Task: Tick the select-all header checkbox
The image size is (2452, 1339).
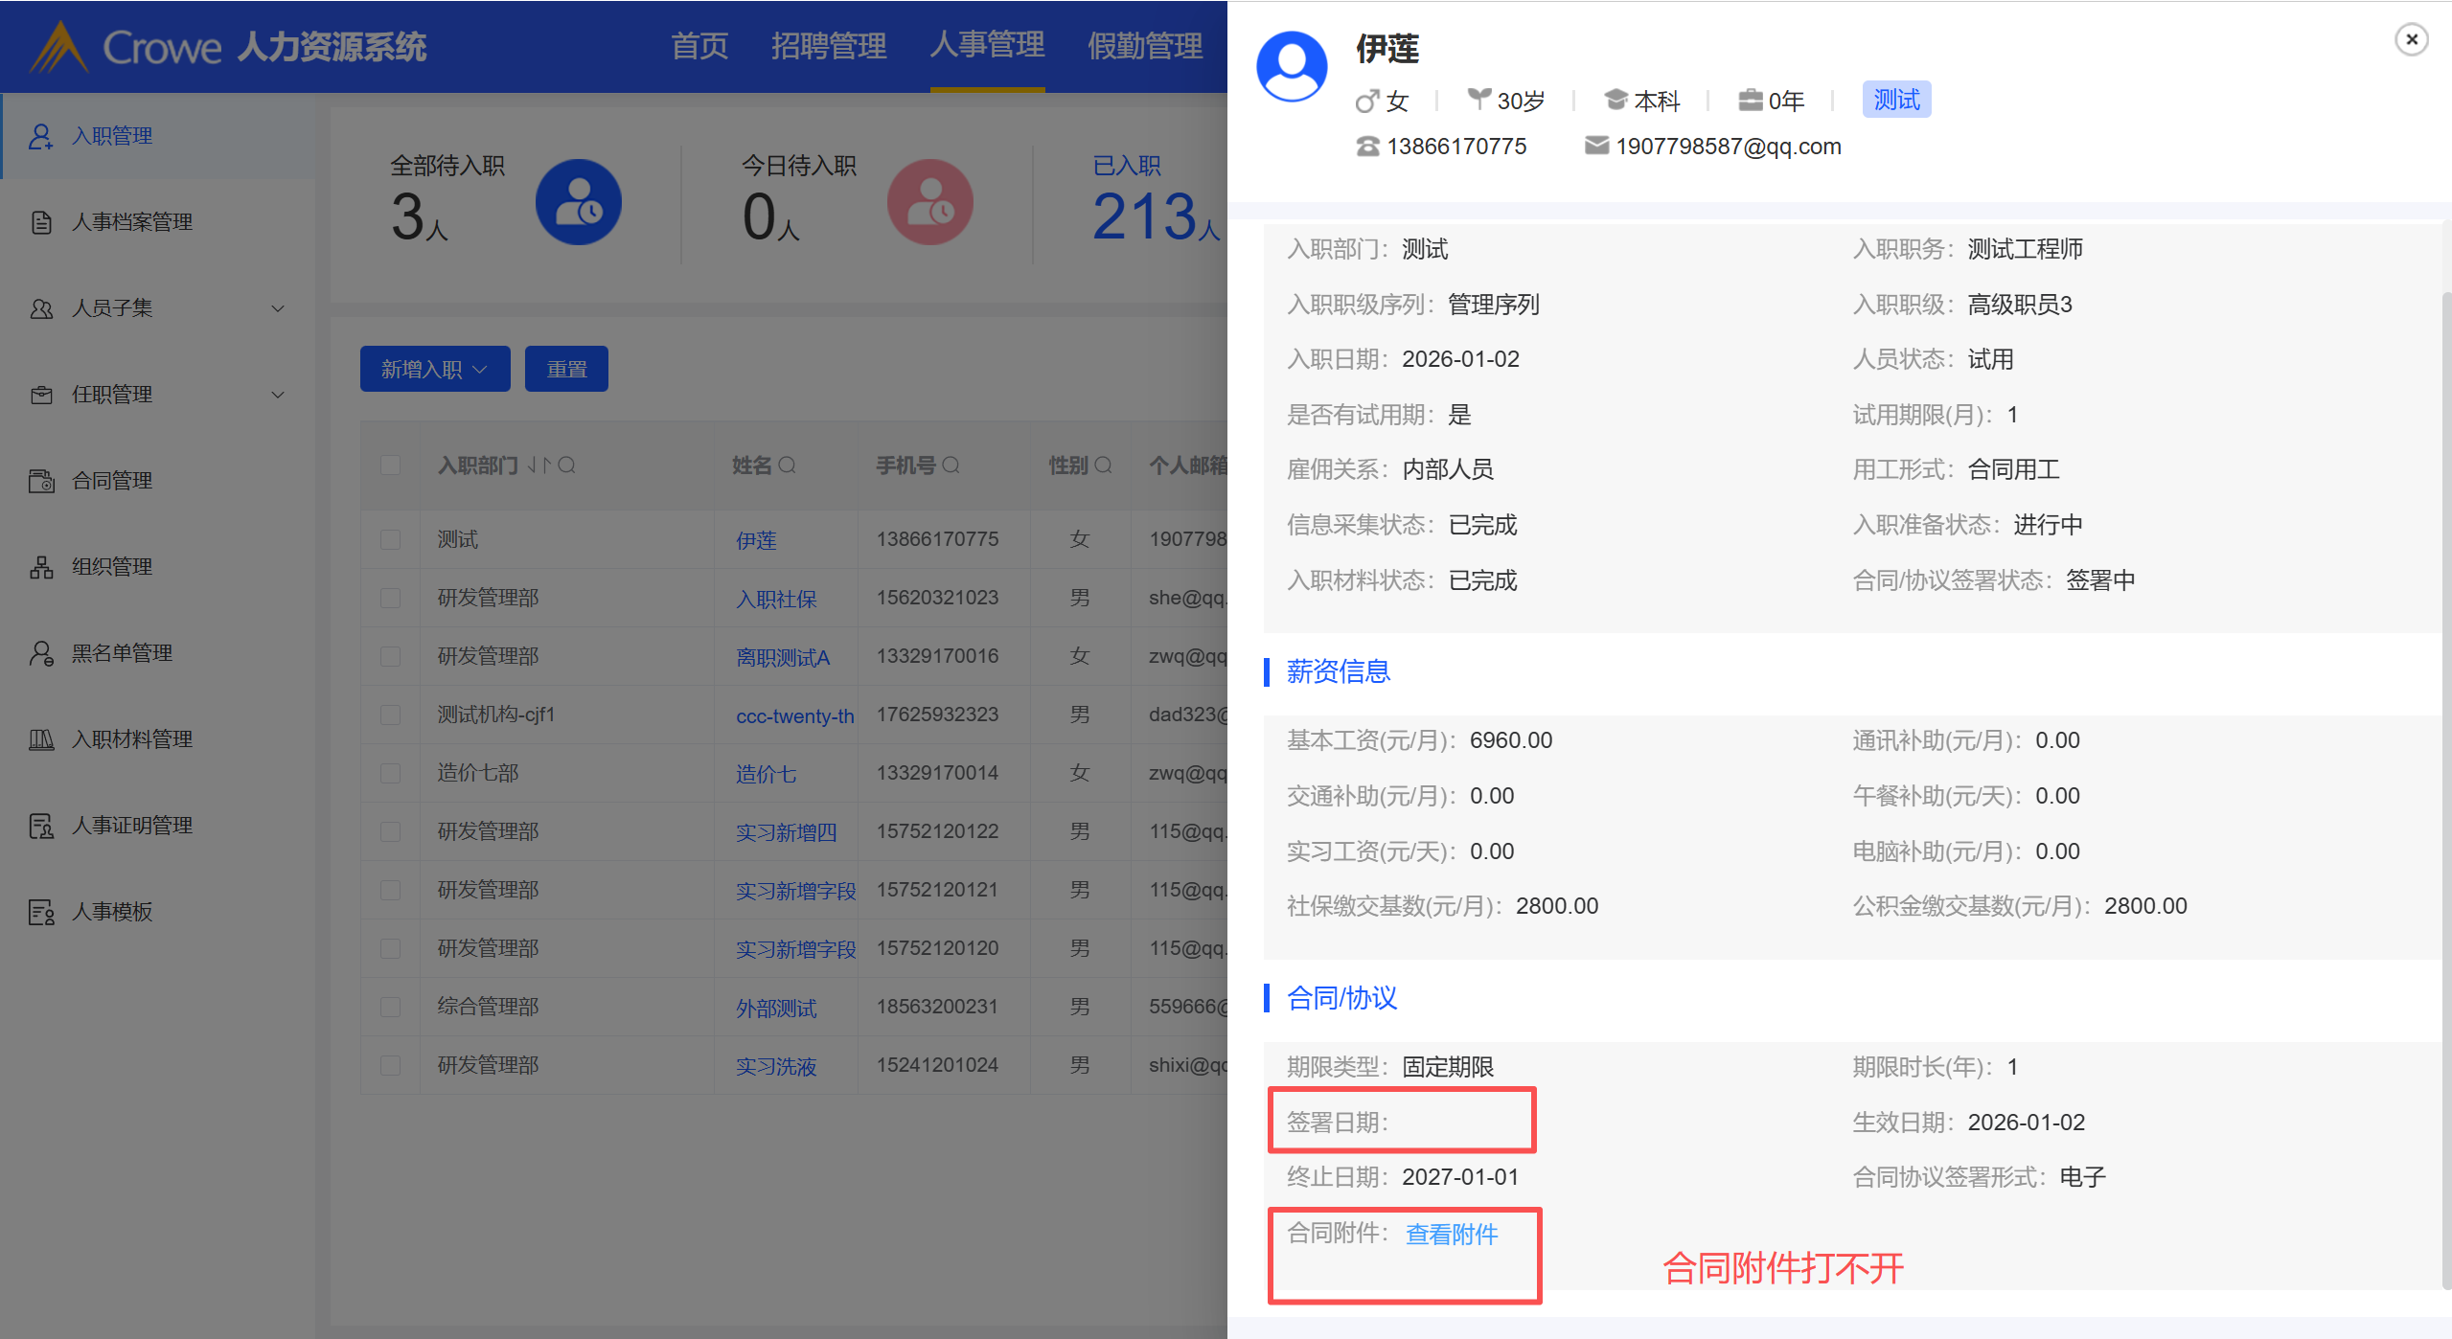Action: (x=390, y=465)
